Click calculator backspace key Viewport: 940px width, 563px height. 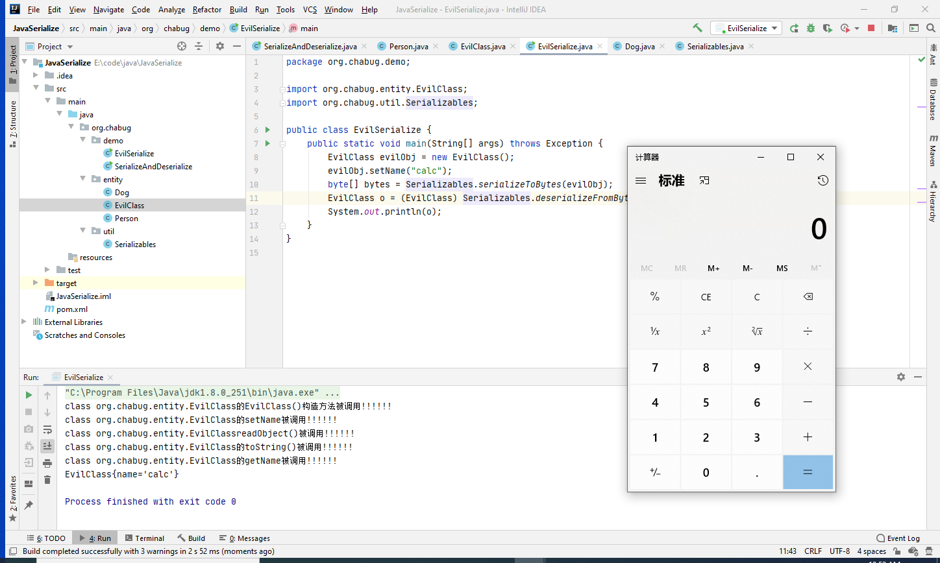tap(808, 297)
